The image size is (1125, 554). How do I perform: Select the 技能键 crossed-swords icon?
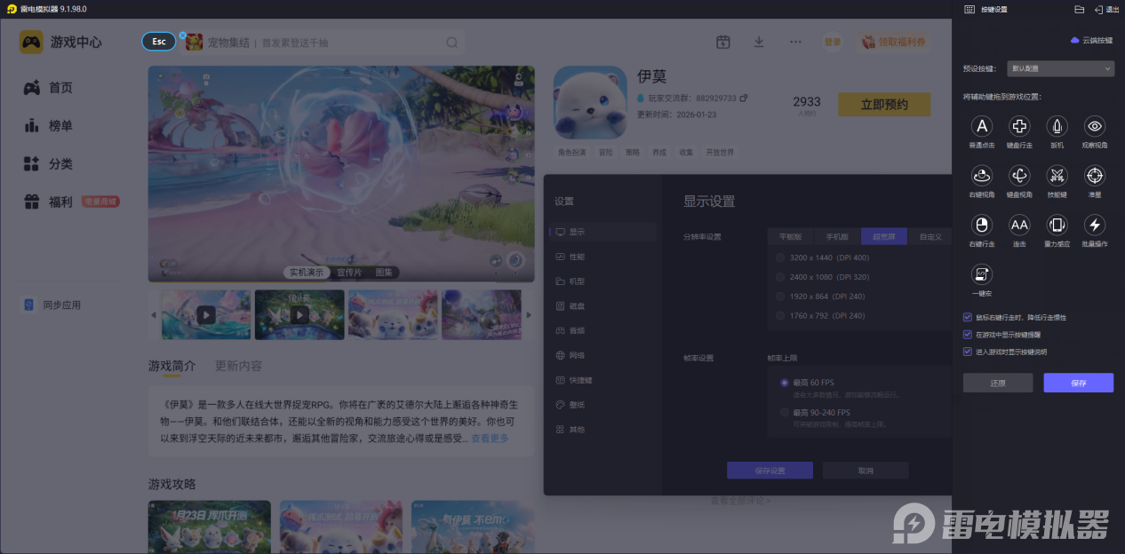[x=1057, y=175]
